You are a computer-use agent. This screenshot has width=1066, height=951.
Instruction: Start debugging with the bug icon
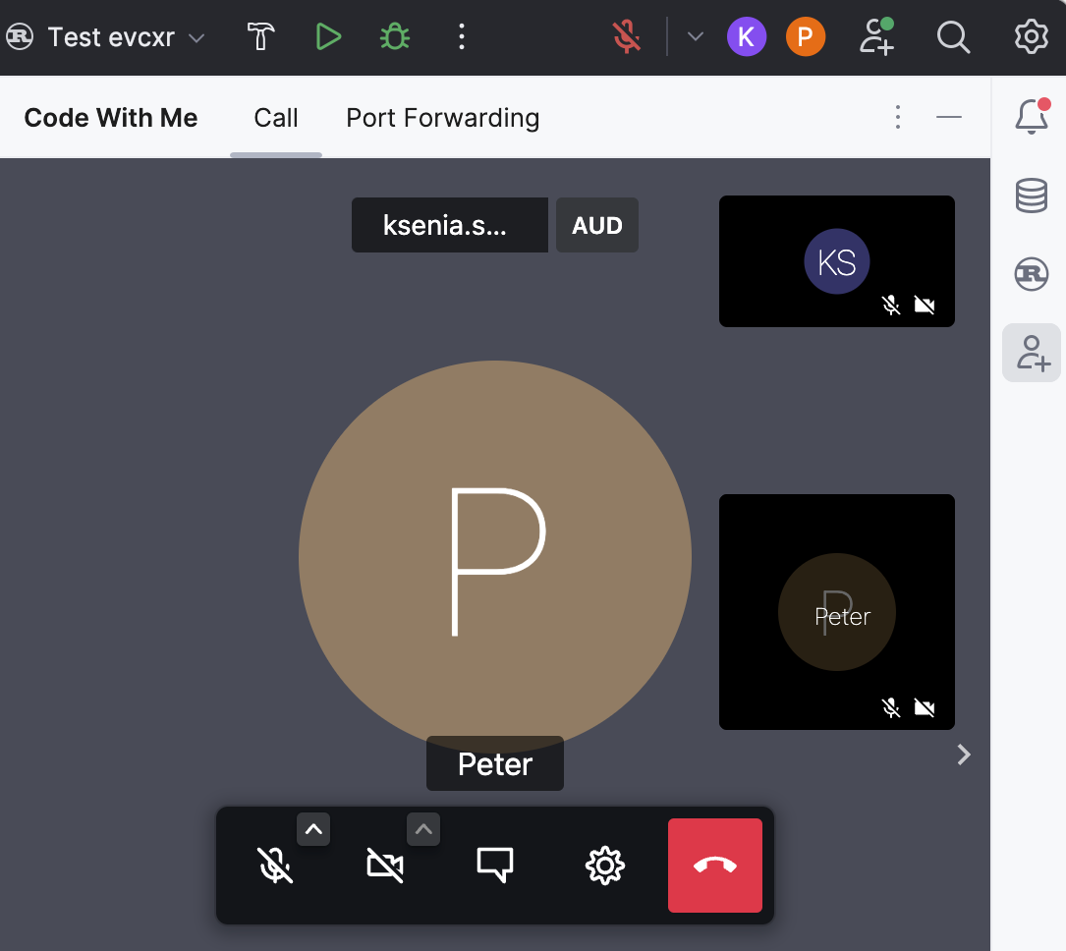click(x=394, y=36)
